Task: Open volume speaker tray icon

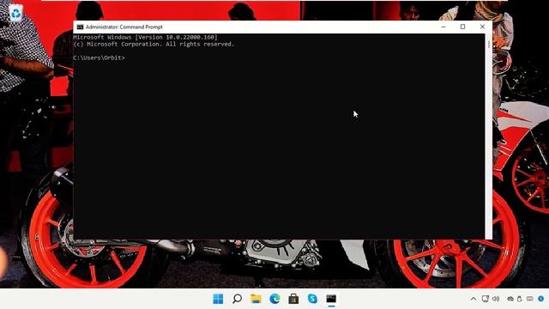Action: (496, 299)
